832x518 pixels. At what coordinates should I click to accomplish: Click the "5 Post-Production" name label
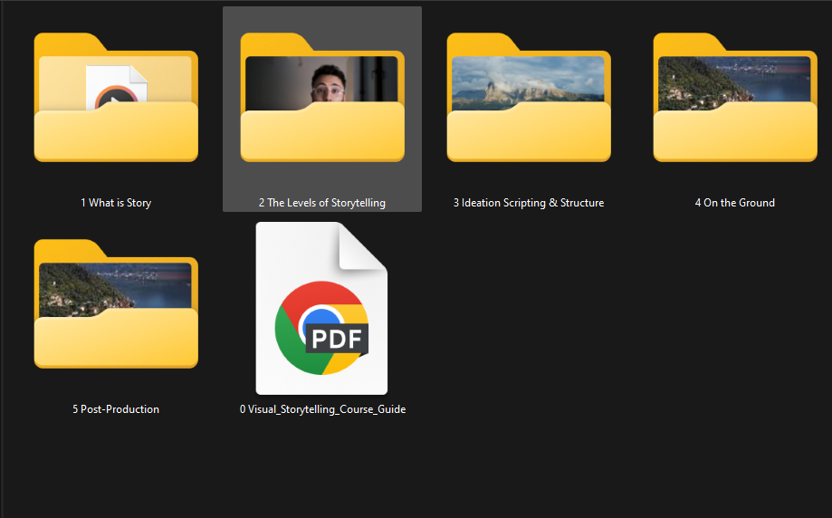(x=116, y=409)
